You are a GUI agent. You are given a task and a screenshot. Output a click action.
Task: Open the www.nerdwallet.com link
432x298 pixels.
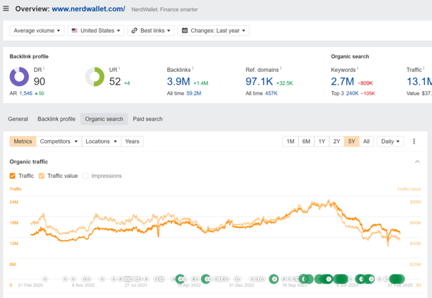(x=88, y=9)
